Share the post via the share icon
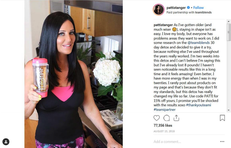 (x=176, y=118)
